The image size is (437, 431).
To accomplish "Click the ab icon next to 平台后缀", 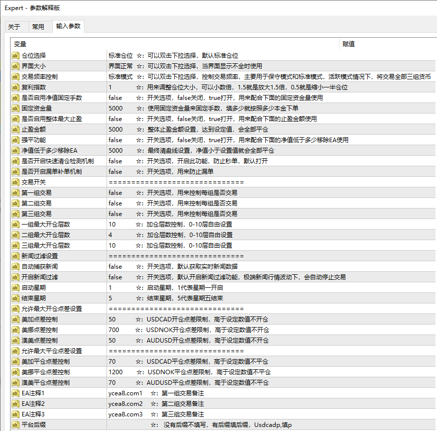I will 16,425.
